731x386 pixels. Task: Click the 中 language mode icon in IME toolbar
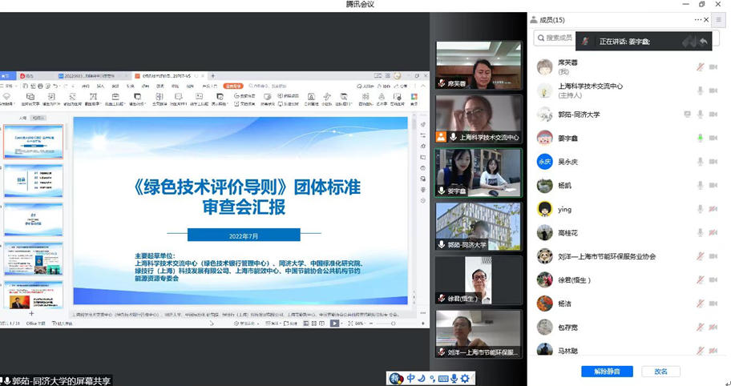pyautogui.click(x=410, y=378)
